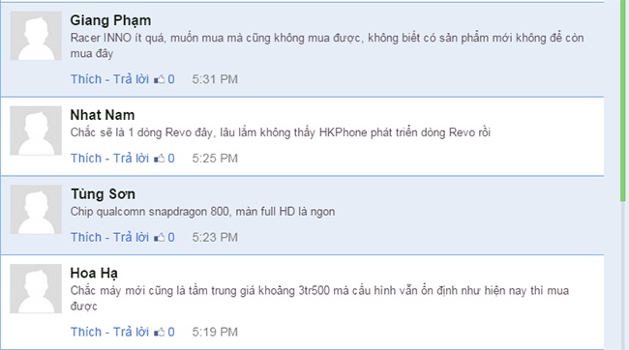Choose Trả lời under Hoa Hạ's comment
This screenshot has height=350, width=629.
coord(131,332)
